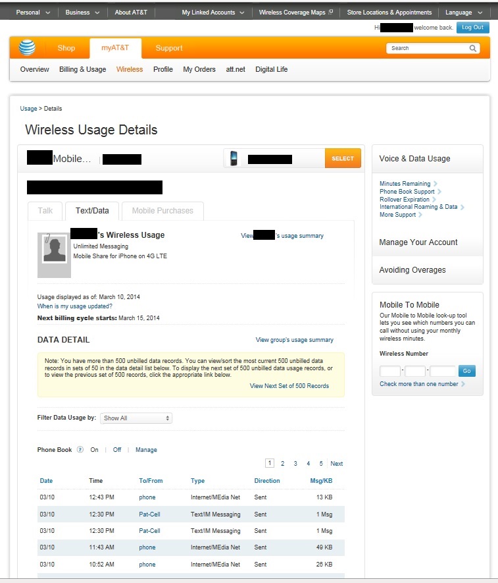Select the Text/Data tab
498x583 pixels.
click(x=92, y=211)
